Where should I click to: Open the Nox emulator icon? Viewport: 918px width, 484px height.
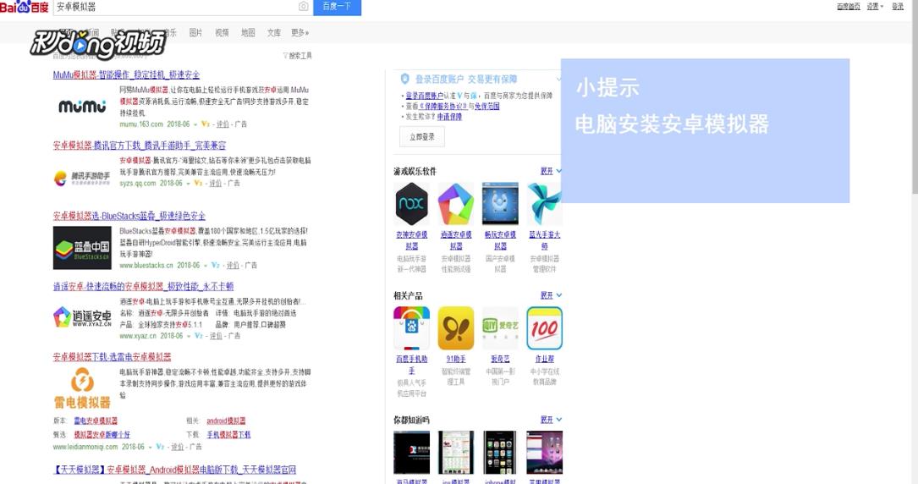click(x=411, y=204)
